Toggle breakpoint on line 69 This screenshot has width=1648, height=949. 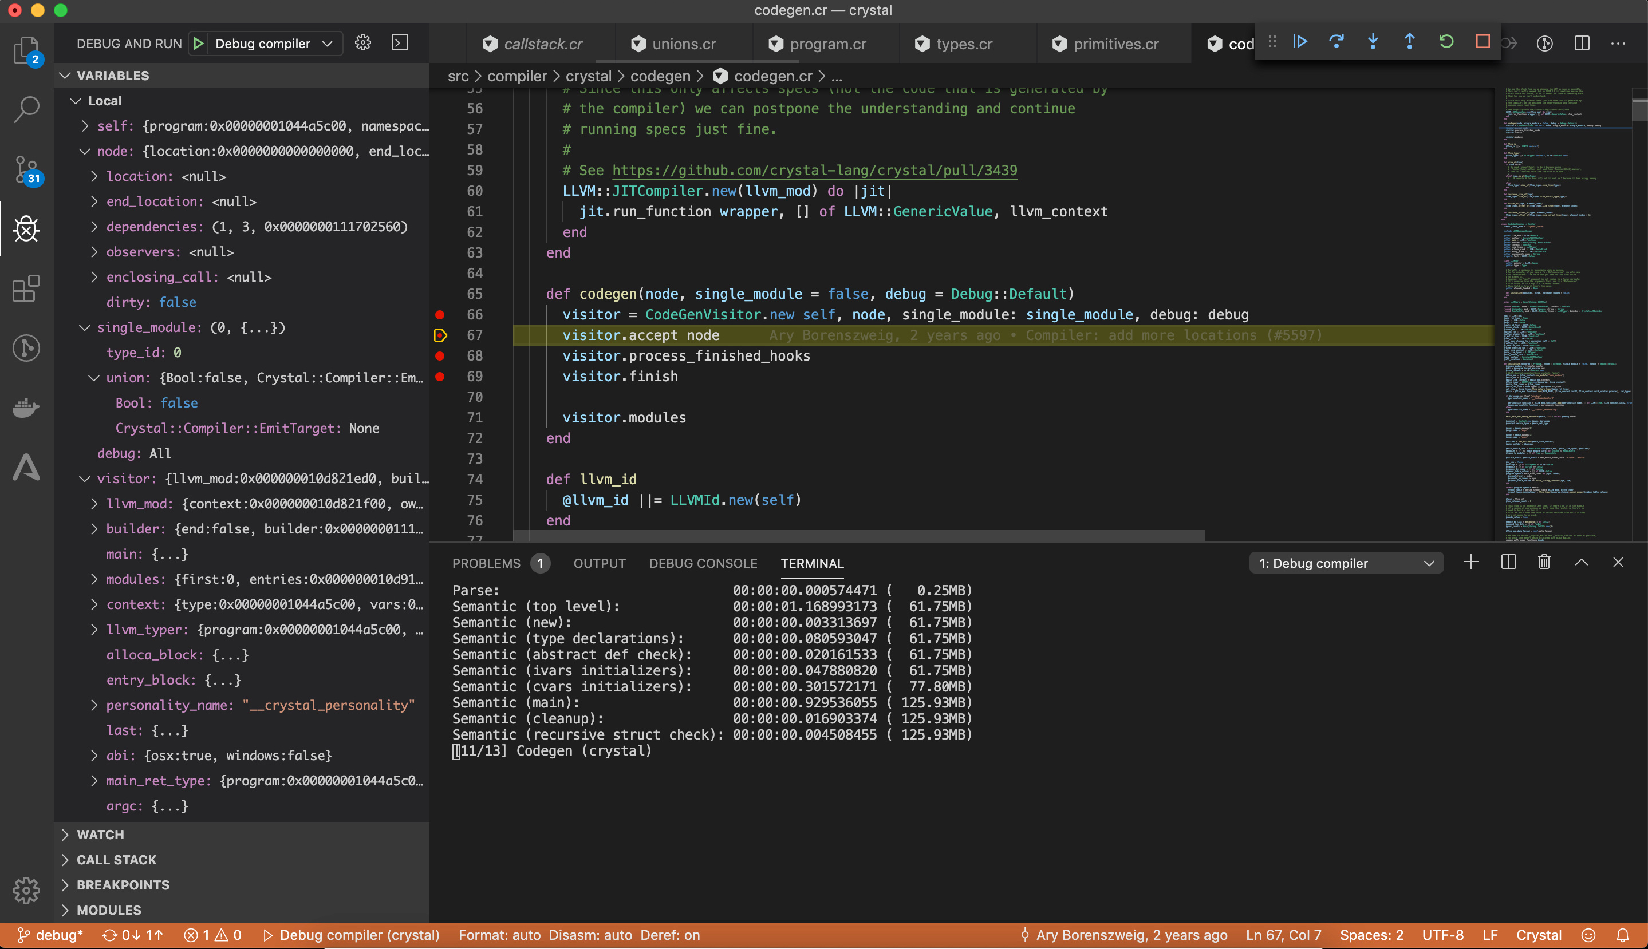click(440, 377)
